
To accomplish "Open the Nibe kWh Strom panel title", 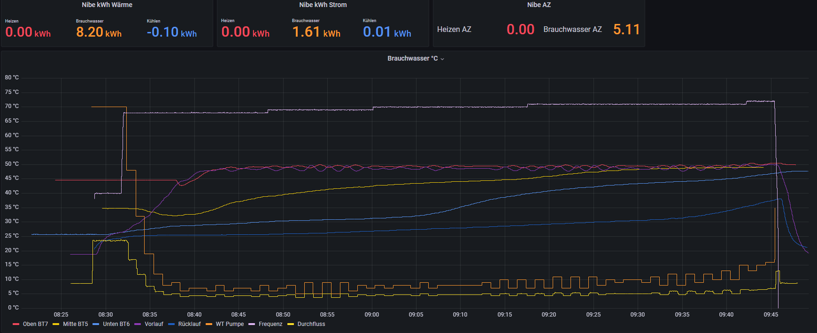I will tap(323, 5).
